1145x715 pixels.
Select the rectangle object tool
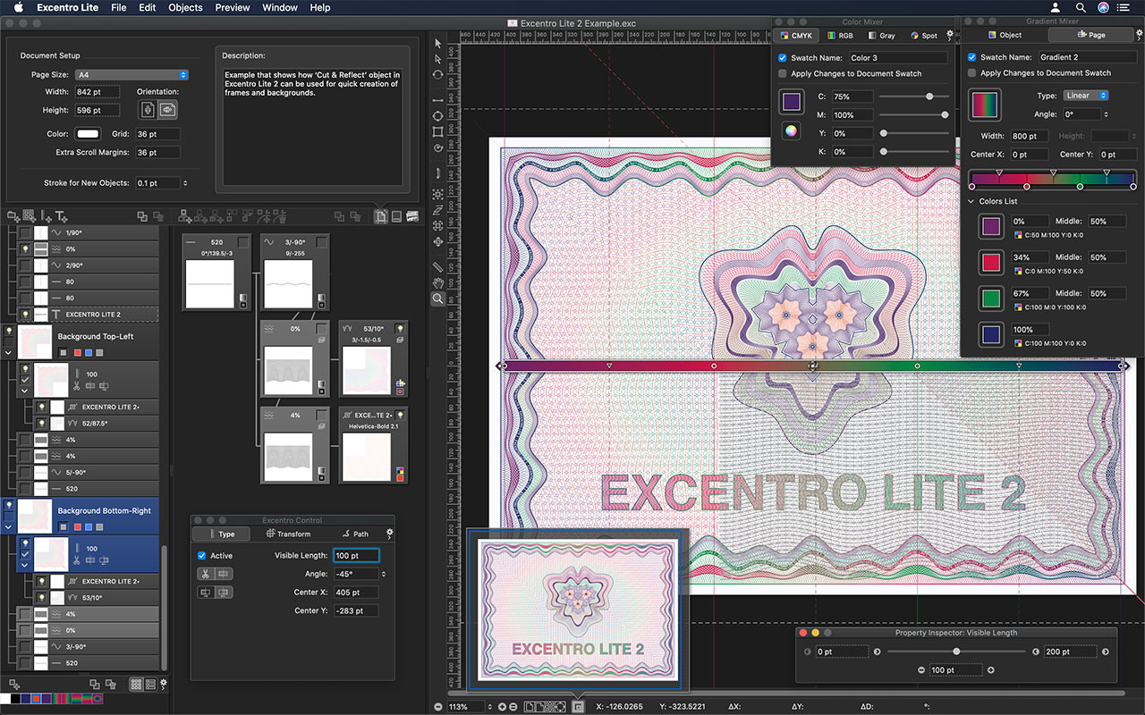click(437, 132)
